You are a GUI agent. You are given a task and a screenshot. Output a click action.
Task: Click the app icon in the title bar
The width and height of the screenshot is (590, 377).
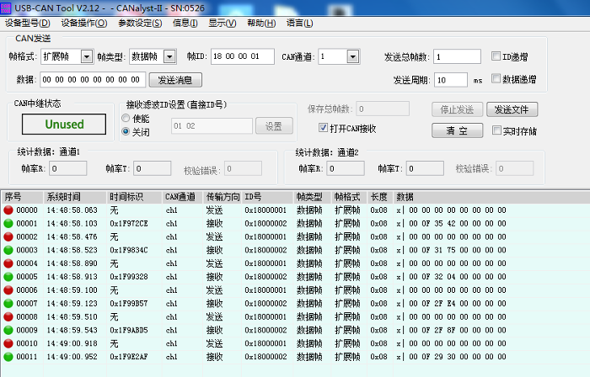point(7,8)
